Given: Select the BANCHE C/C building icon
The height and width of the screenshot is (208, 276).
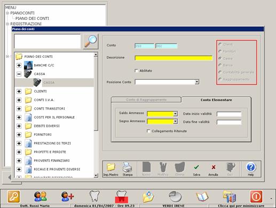Looking at the screenshot, I should coord(28,65).
